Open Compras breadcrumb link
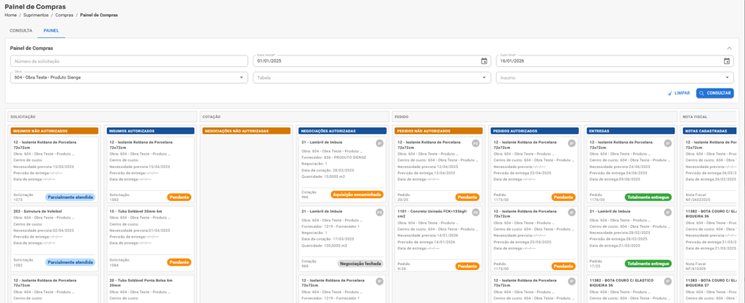This screenshot has width=745, height=303. (x=64, y=15)
